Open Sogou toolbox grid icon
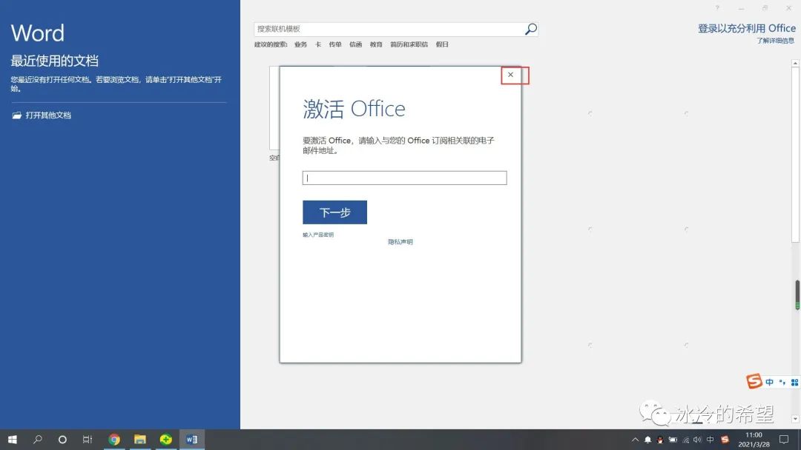The image size is (801, 450). click(x=794, y=382)
